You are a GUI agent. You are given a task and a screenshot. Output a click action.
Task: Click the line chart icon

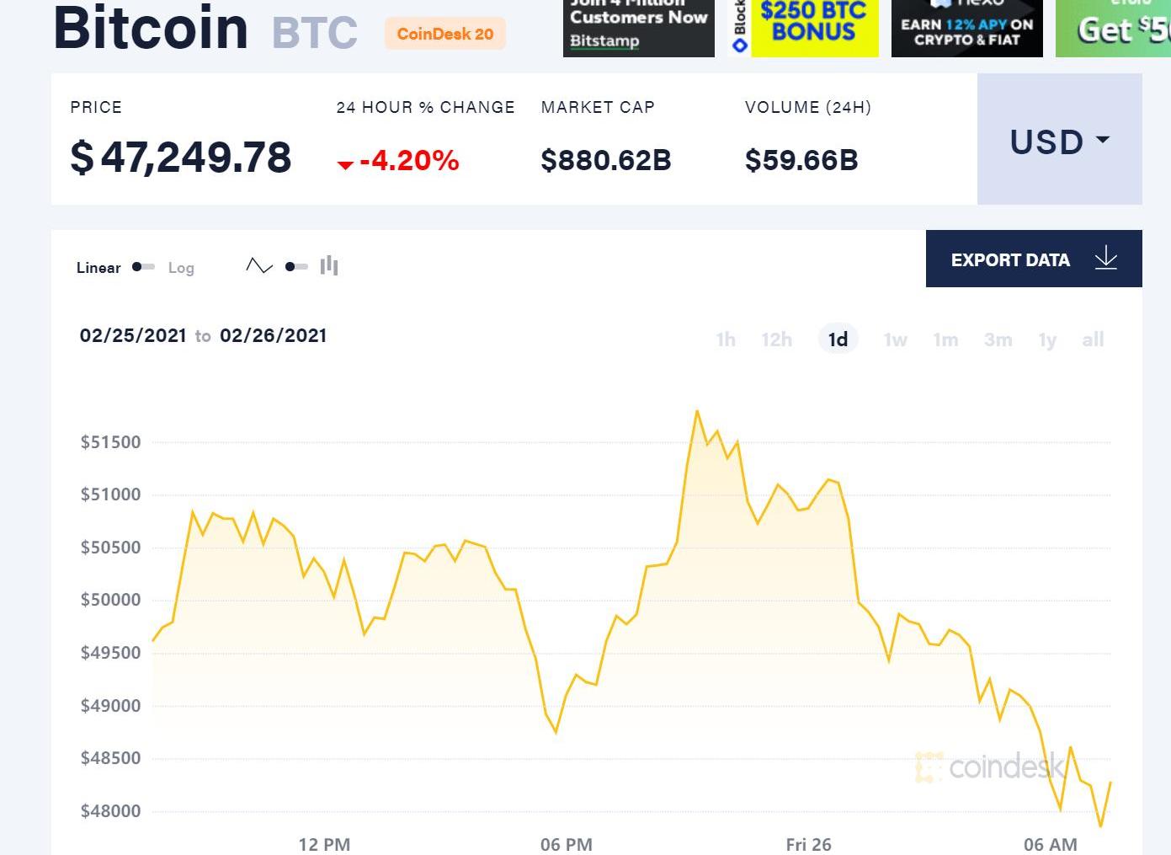[259, 266]
